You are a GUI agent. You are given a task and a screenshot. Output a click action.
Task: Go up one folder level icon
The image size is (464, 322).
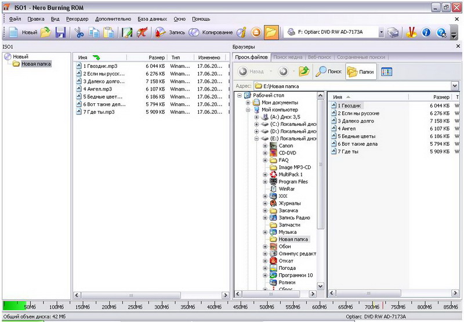click(x=304, y=71)
